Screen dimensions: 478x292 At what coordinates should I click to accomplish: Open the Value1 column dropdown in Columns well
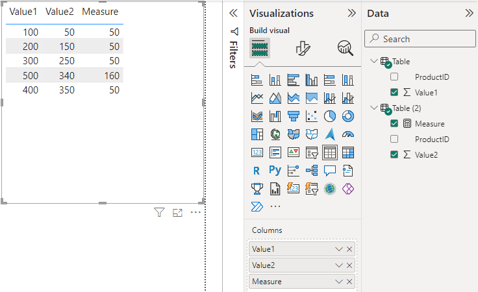(338, 249)
